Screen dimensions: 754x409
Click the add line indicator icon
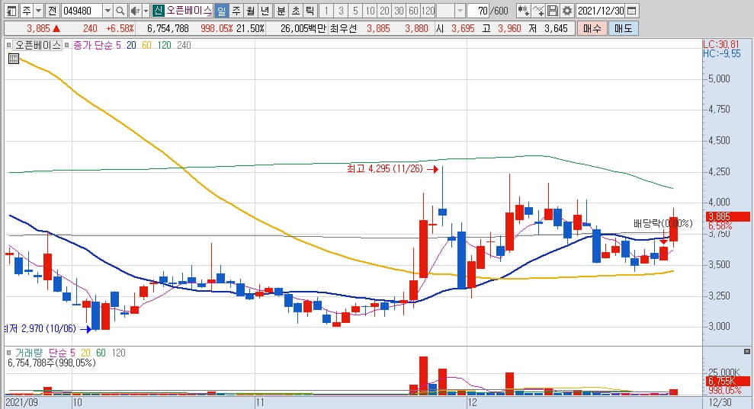538,11
